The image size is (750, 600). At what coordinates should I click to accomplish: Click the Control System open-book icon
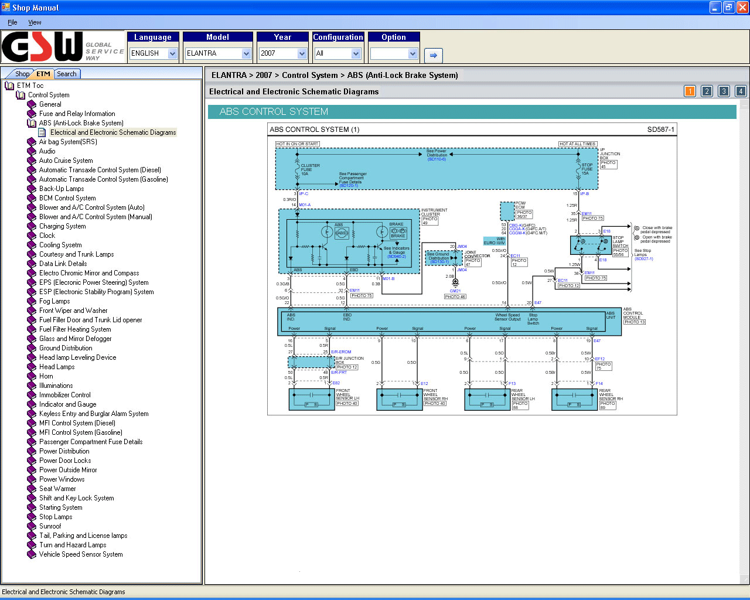click(21, 95)
